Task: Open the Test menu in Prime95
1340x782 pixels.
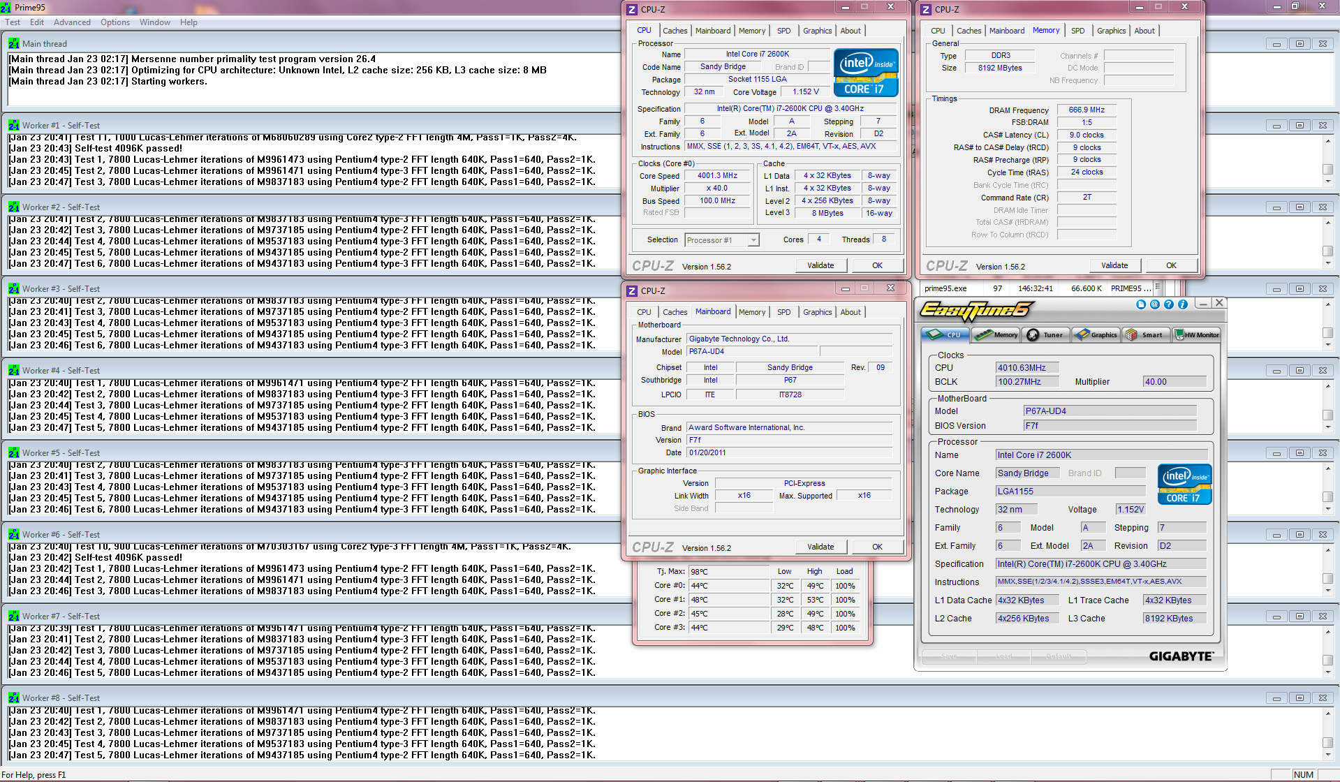Action: 13,22
